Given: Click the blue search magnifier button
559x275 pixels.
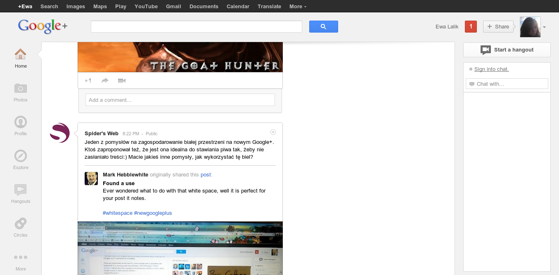Looking at the screenshot, I should 324,27.
